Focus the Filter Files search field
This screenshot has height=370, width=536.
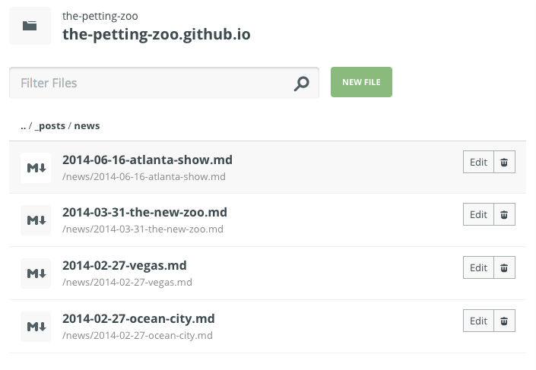(152, 83)
